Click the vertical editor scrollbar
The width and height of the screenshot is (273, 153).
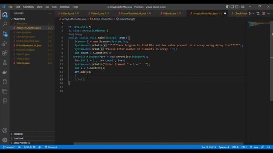tap(272, 61)
